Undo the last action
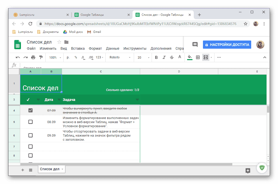The width and height of the screenshot is (278, 184). click(x=18, y=57)
